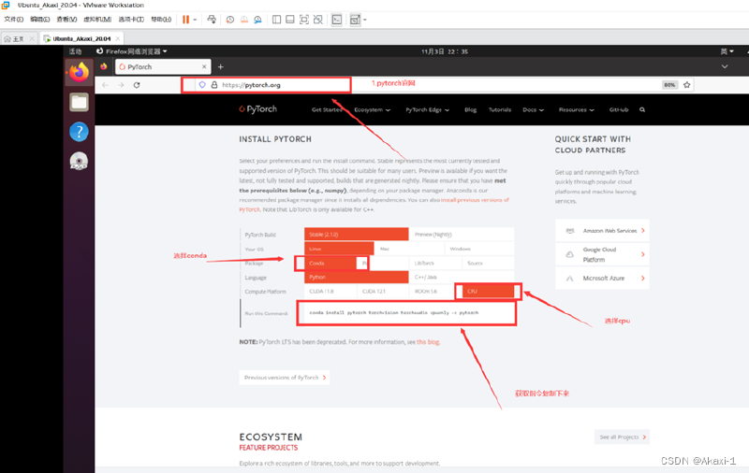Click the Firefox View icon left of tabs
The width and height of the screenshot is (749, 473).
click(x=104, y=66)
